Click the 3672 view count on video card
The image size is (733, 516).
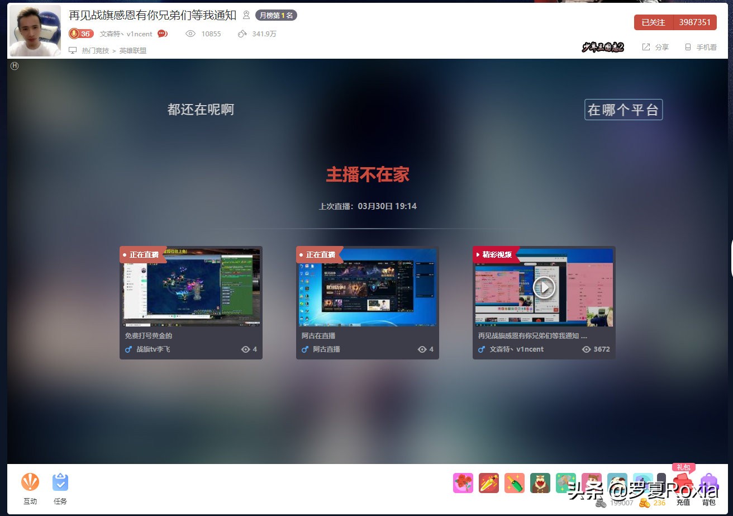point(602,349)
